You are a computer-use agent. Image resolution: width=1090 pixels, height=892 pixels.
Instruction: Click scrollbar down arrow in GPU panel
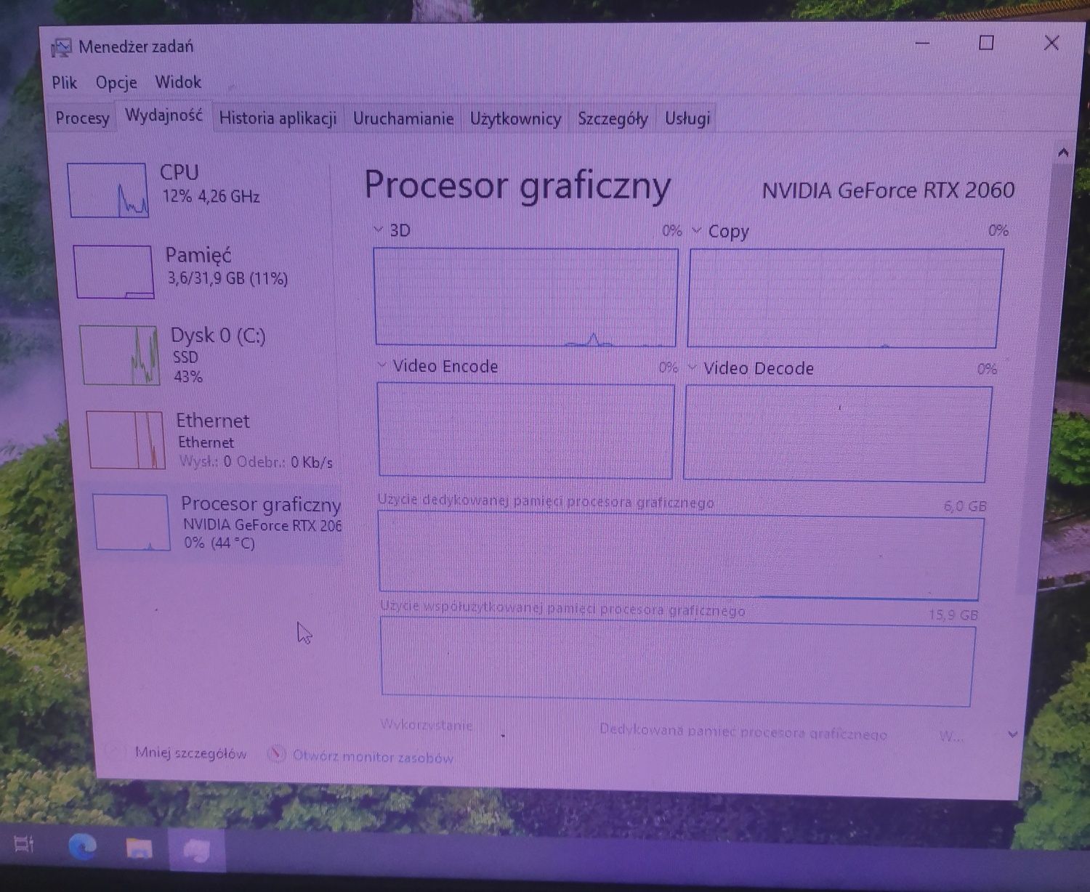pyautogui.click(x=1013, y=734)
